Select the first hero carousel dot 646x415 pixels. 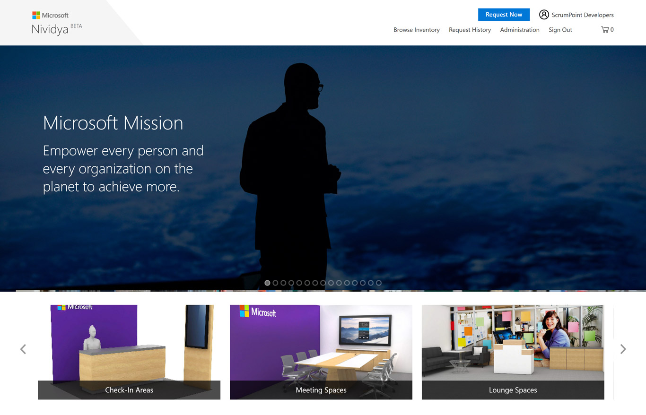tap(267, 283)
